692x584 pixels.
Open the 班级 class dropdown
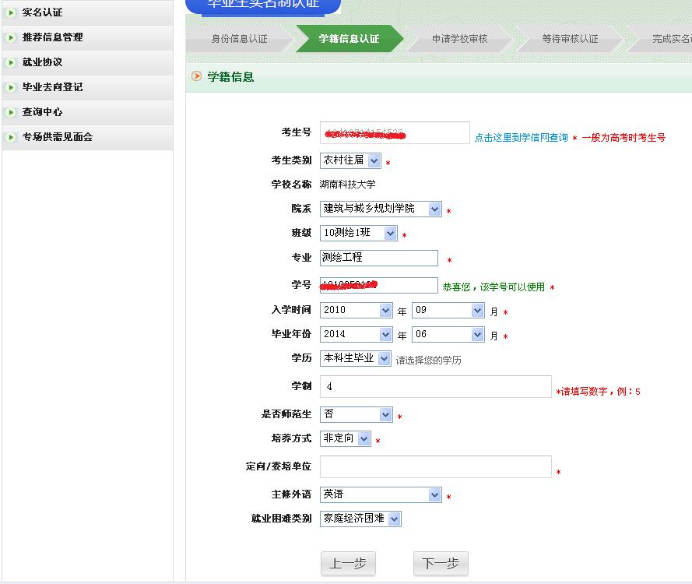coord(389,233)
